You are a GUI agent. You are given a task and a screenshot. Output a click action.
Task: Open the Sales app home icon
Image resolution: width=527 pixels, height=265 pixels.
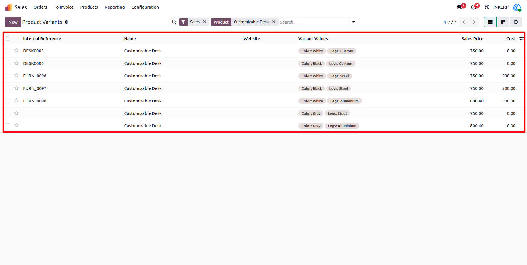[8, 7]
